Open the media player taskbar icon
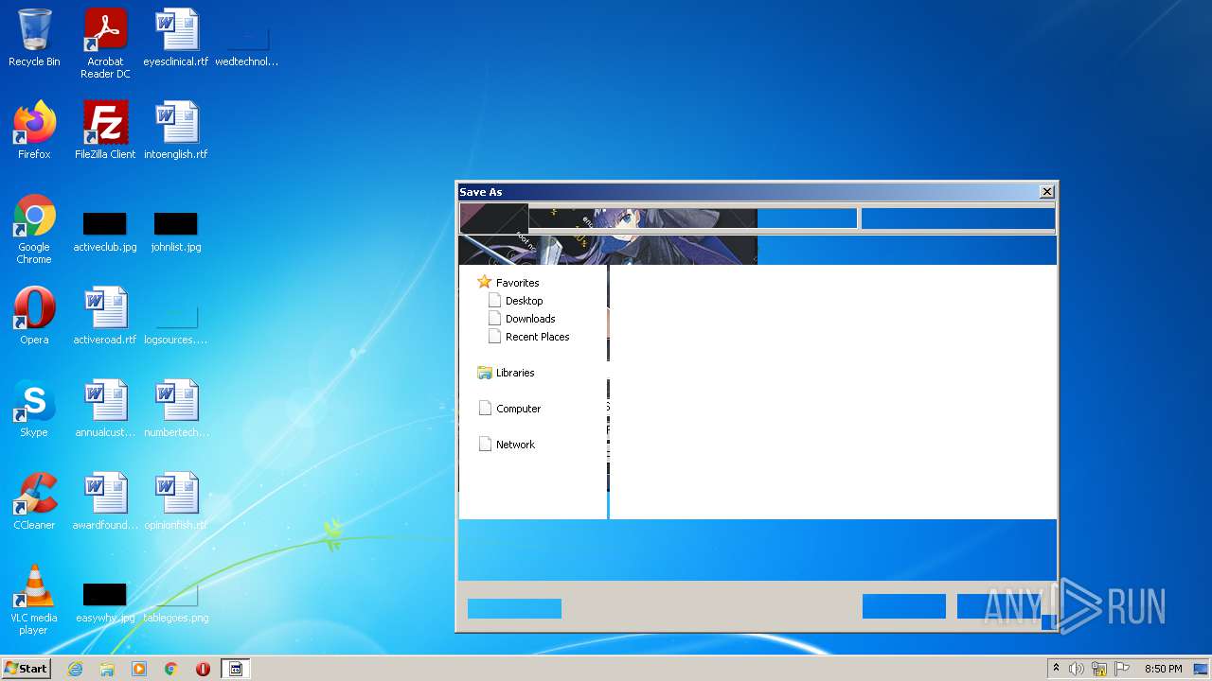 click(x=139, y=669)
